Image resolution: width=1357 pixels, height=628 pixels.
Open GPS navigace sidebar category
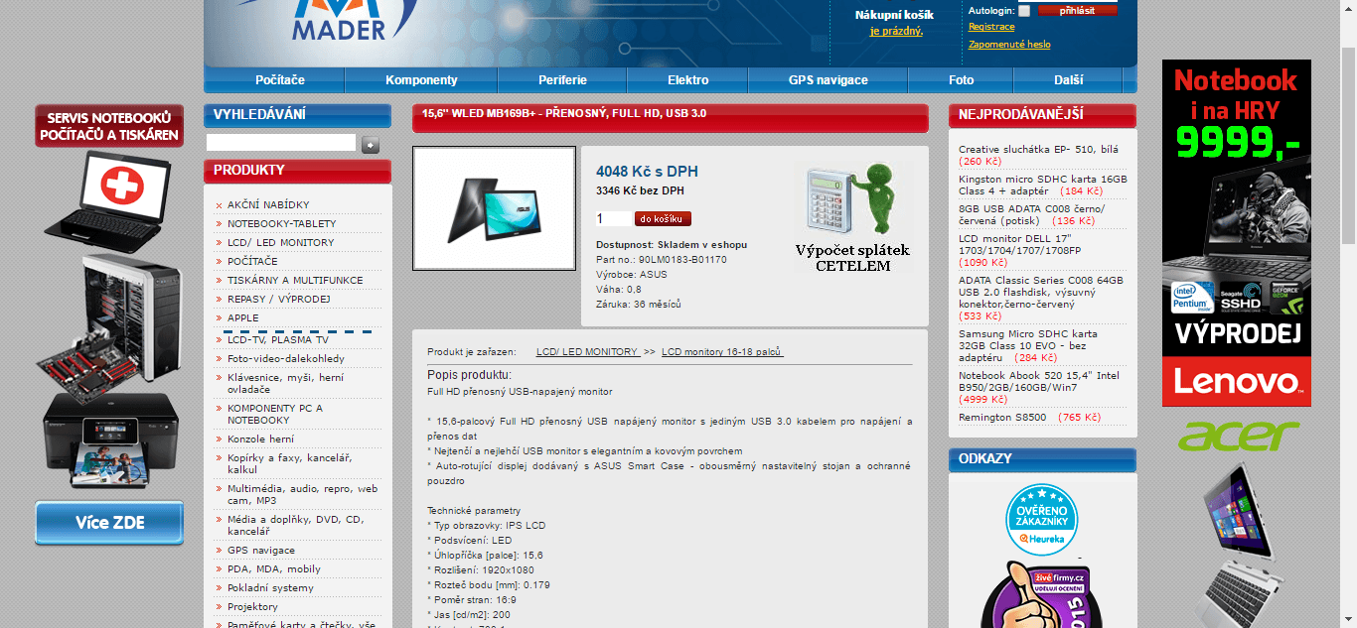(261, 551)
